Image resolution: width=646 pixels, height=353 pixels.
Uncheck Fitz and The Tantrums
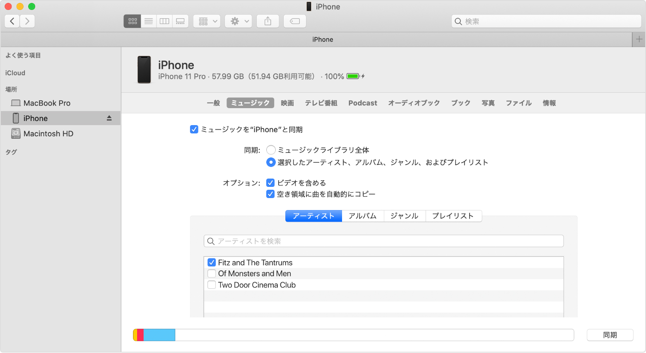click(x=212, y=262)
